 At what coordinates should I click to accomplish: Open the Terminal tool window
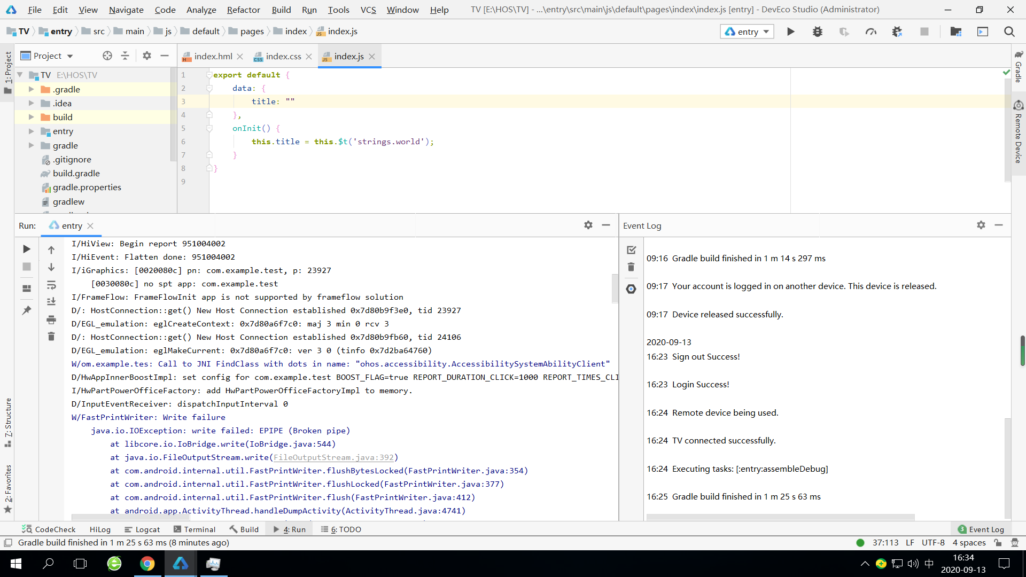[195, 529]
